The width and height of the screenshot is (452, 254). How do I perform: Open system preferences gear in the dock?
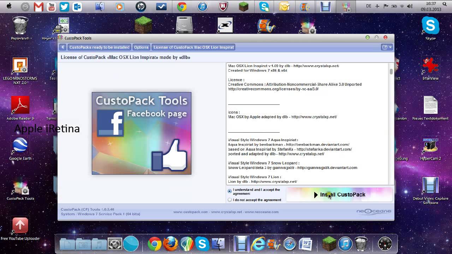(x=115, y=244)
